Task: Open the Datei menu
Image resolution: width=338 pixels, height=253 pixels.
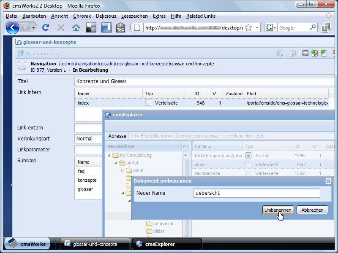Action: point(12,16)
